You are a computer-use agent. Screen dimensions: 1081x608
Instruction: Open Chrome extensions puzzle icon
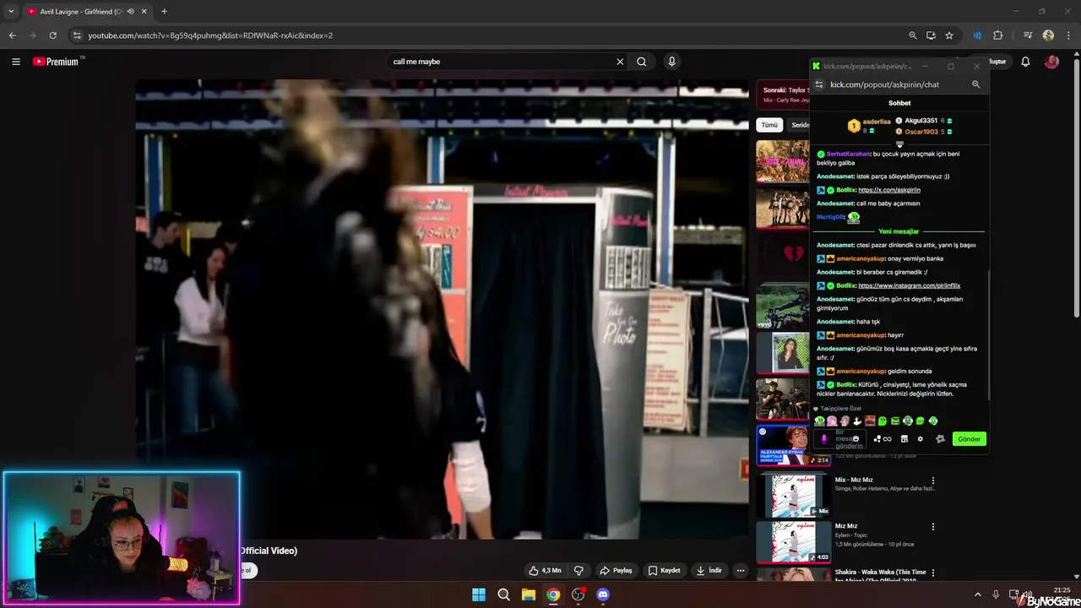997,35
